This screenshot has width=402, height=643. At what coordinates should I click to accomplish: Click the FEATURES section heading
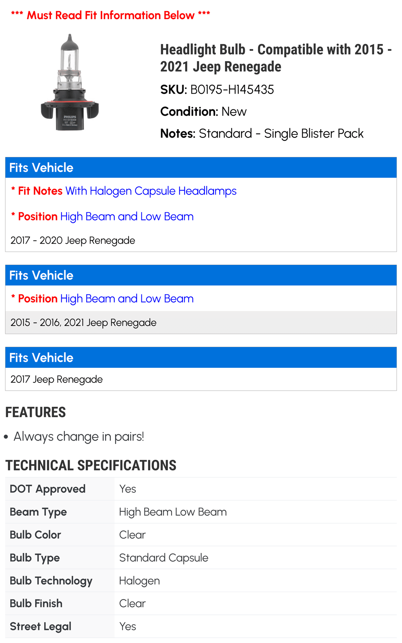(x=36, y=412)
